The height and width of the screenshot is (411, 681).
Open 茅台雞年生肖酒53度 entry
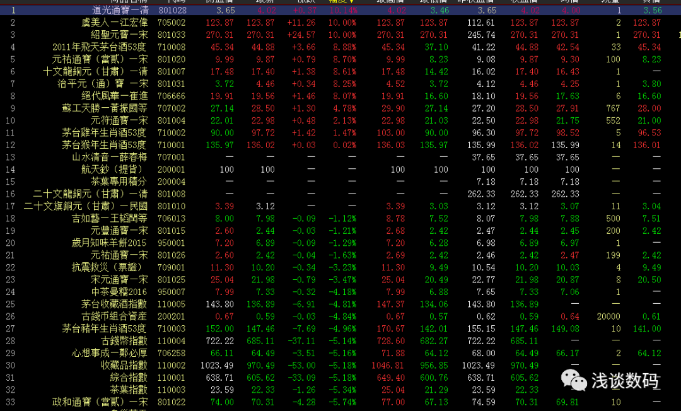coord(104,132)
